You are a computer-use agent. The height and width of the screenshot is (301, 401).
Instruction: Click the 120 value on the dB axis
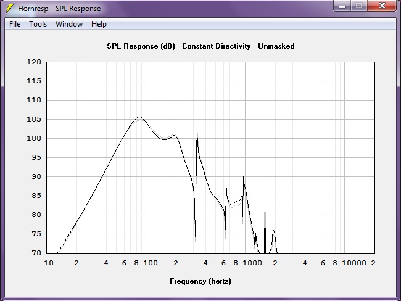pyautogui.click(x=34, y=62)
